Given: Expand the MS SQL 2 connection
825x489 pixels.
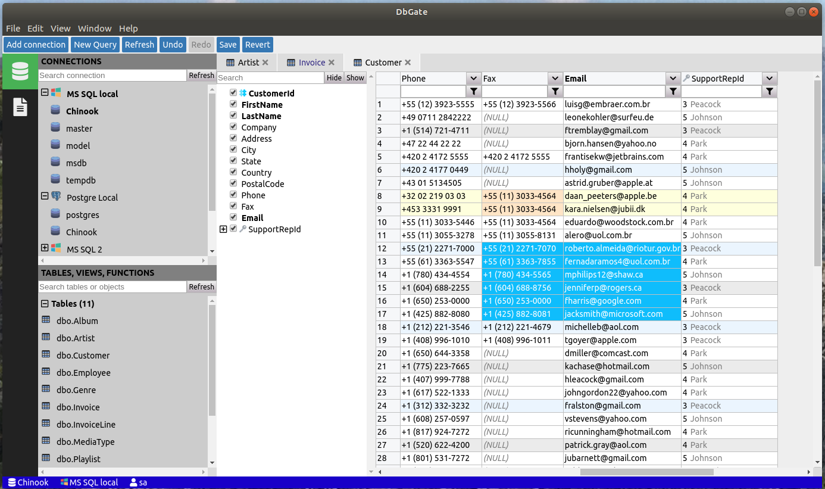Looking at the screenshot, I should (x=45, y=248).
